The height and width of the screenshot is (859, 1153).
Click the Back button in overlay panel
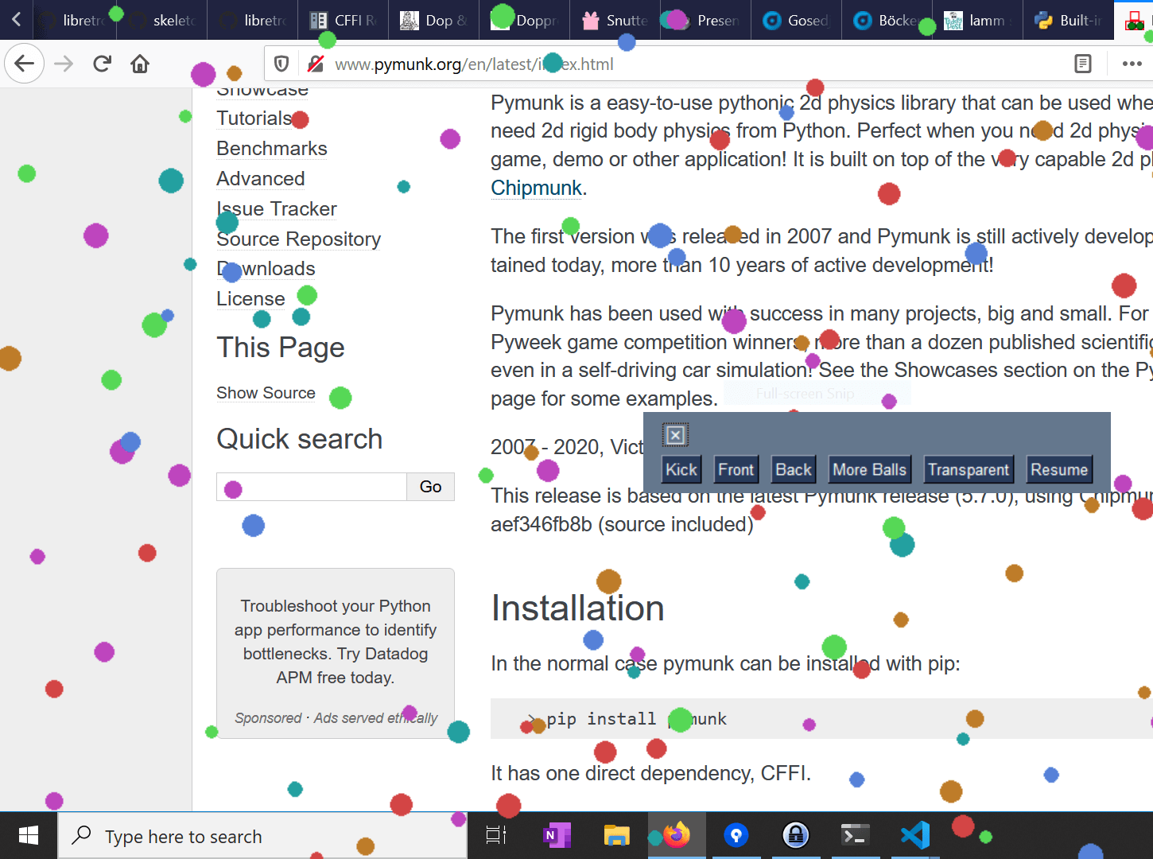[x=794, y=469]
